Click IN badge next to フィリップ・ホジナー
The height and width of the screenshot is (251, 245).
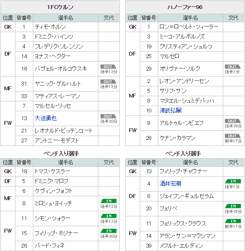pyautogui.click(x=109, y=231)
